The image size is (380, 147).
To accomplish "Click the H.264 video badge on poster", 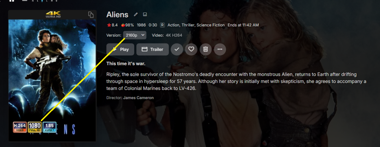I will tap(20, 127).
